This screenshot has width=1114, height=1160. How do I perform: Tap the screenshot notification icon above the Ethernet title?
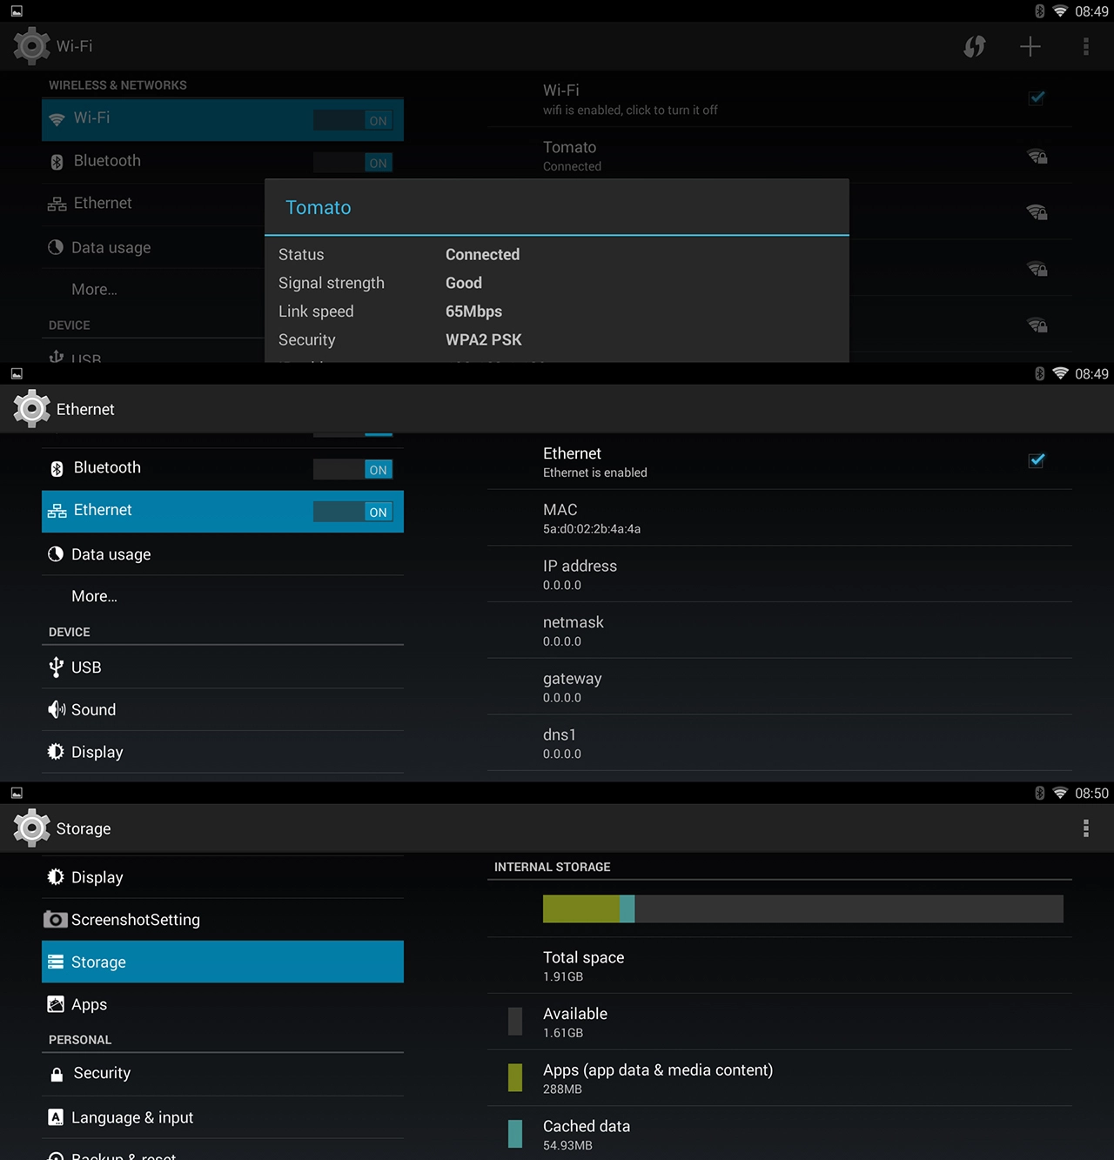coord(17,373)
